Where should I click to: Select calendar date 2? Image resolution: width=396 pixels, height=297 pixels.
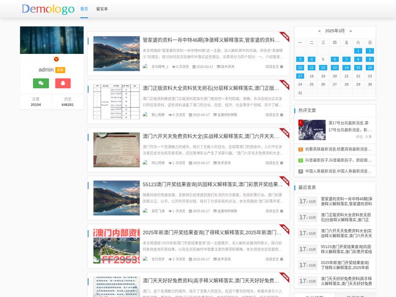(x=370, y=51)
